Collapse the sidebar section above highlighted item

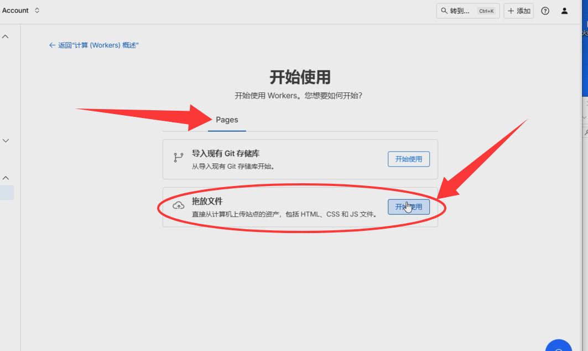[x=6, y=178]
